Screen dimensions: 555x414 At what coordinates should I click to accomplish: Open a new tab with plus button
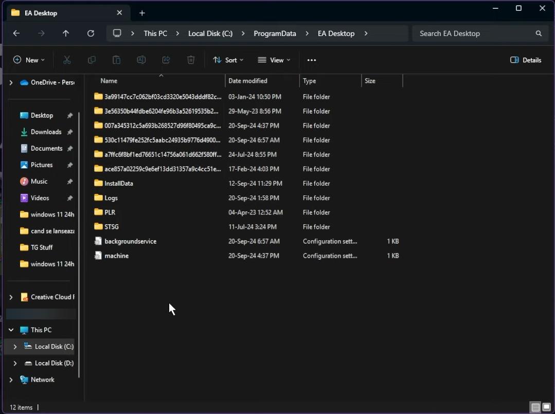coord(142,13)
